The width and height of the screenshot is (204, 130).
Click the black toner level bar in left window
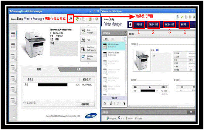(53, 85)
